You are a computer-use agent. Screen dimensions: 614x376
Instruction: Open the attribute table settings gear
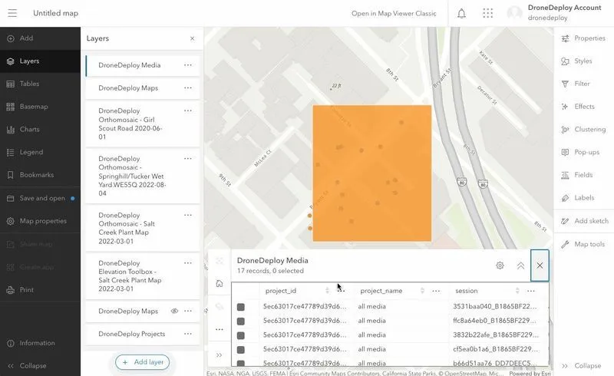tap(500, 266)
